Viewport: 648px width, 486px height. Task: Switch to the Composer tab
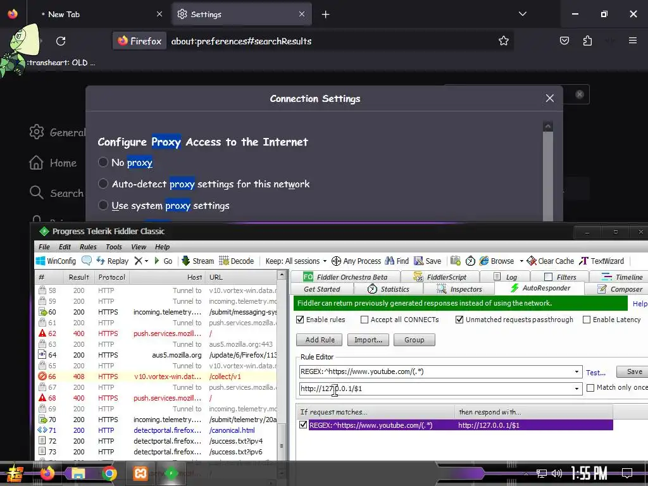[x=620, y=289]
